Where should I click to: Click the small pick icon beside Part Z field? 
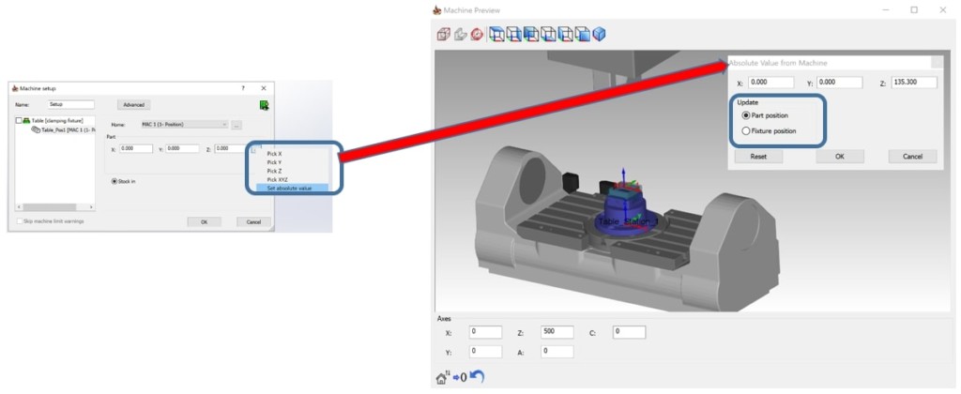tap(253, 149)
